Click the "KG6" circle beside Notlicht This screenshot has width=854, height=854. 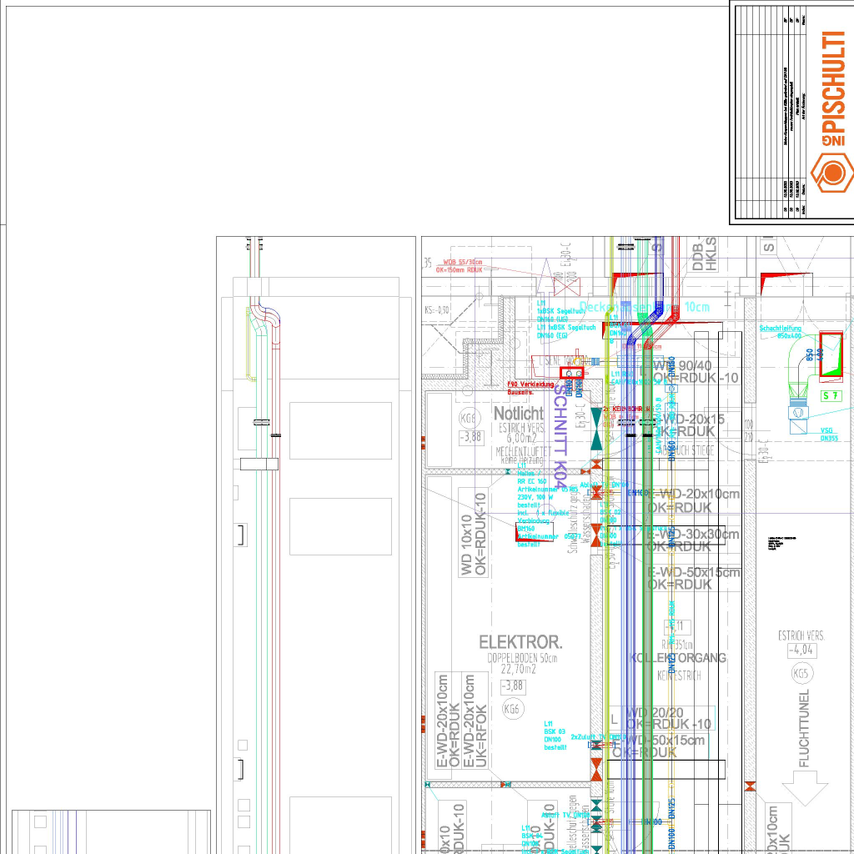[469, 419]
